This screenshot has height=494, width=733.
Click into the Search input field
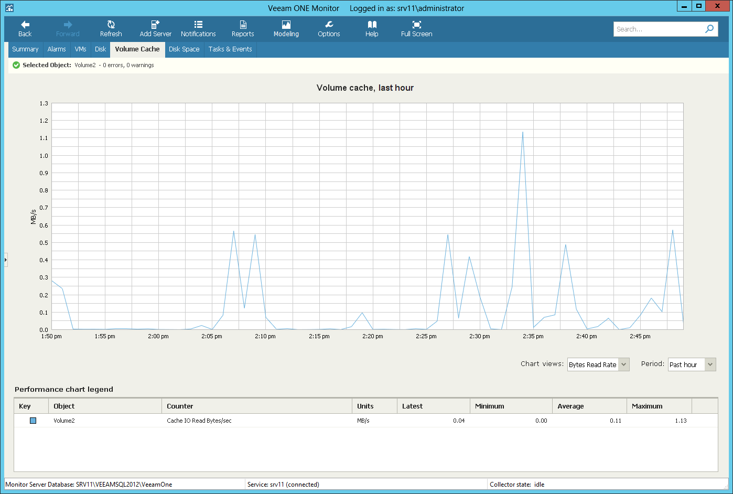(658, 29)
